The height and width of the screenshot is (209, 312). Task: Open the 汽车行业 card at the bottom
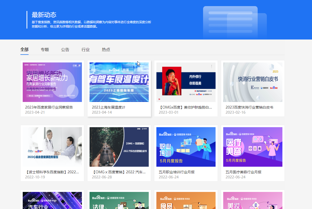[52, 200]
